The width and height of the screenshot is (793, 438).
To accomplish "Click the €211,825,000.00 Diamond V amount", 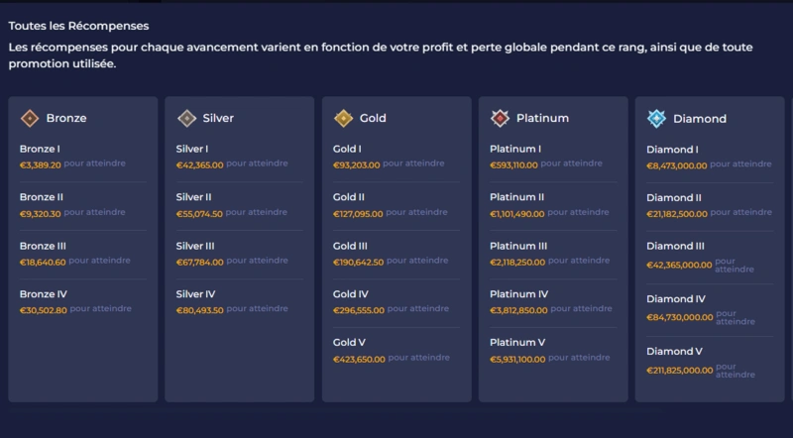I will click(x=679, y=370).
